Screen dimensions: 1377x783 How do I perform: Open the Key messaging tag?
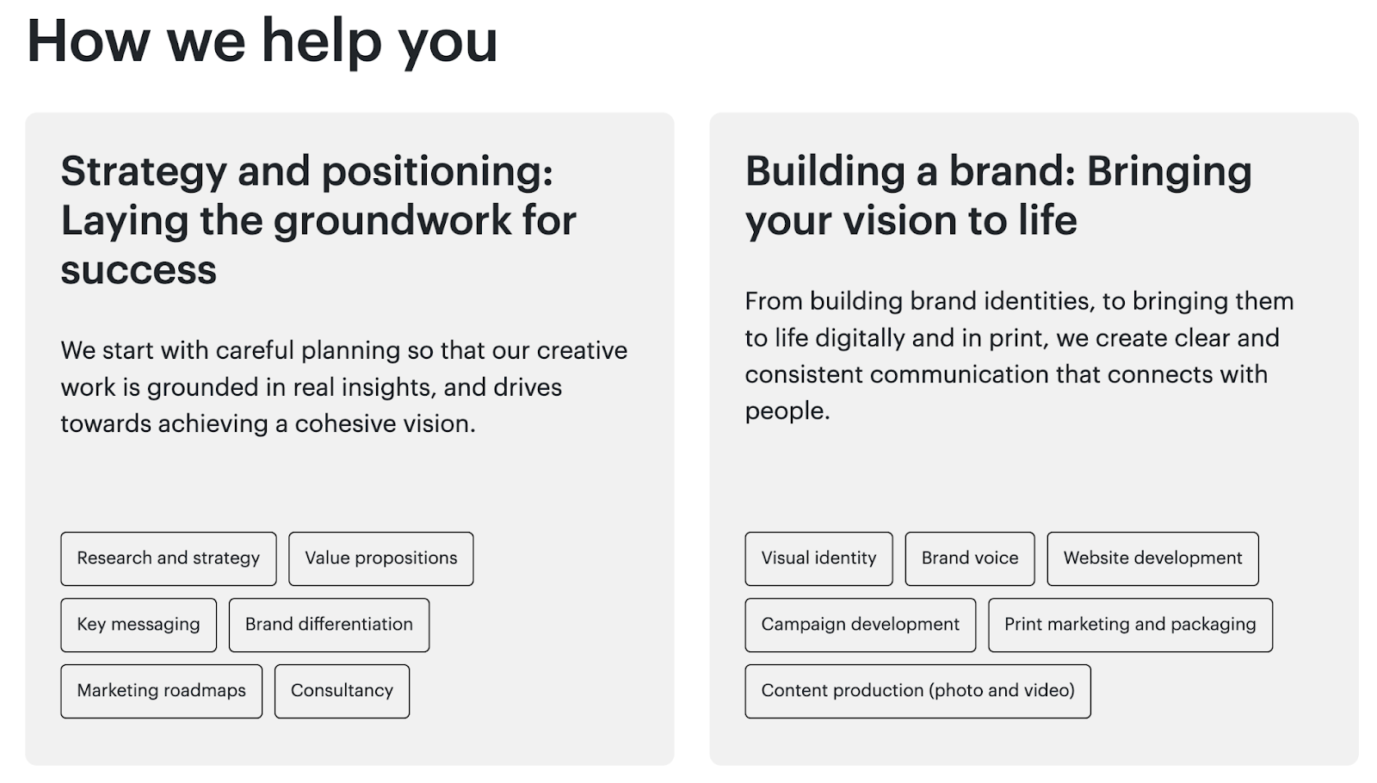138,625
